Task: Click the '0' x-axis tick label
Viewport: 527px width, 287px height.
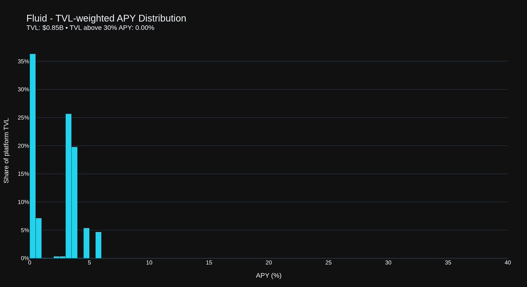Action: point(30,263)
